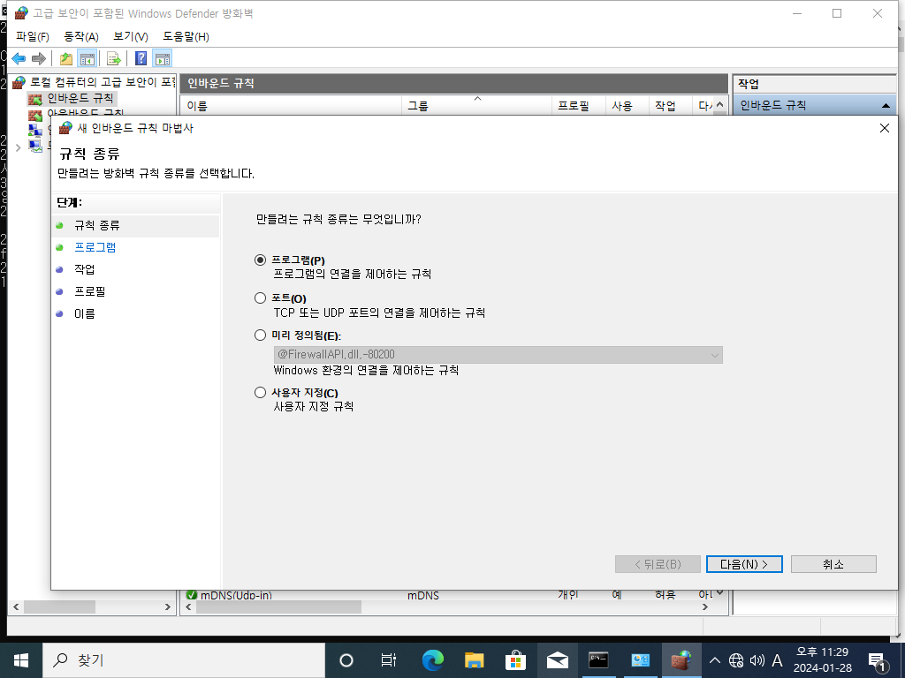
Task: Toggle the Show/Hide console tree icon
Action: click(87, 58)
